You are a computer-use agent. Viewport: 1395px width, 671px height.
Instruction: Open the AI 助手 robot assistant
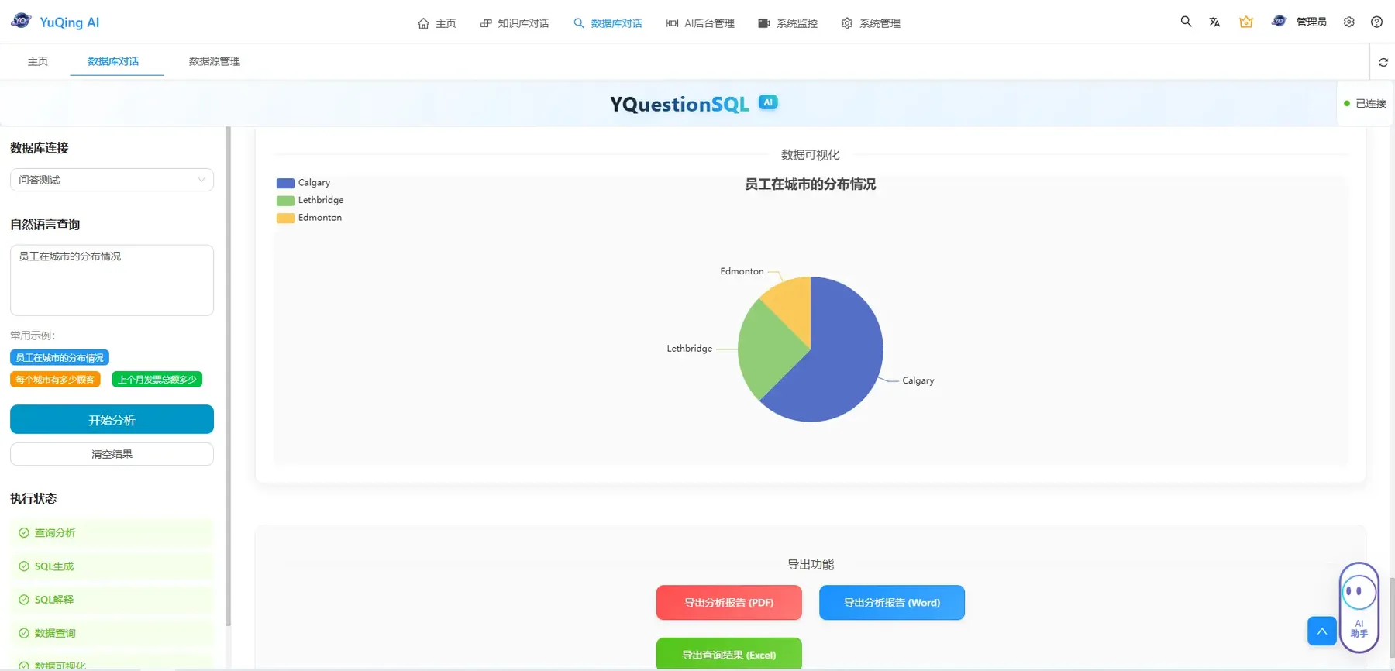point(1359,607)
